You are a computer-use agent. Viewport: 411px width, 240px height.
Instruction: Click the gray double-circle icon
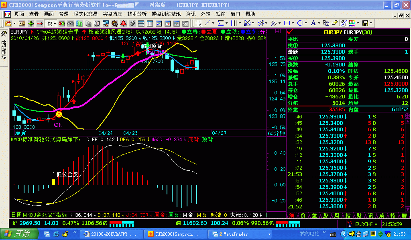[71, 24]
